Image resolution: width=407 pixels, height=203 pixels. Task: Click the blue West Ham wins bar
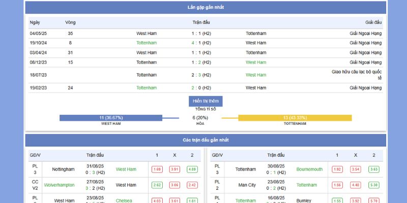click(x=111, y=118)
